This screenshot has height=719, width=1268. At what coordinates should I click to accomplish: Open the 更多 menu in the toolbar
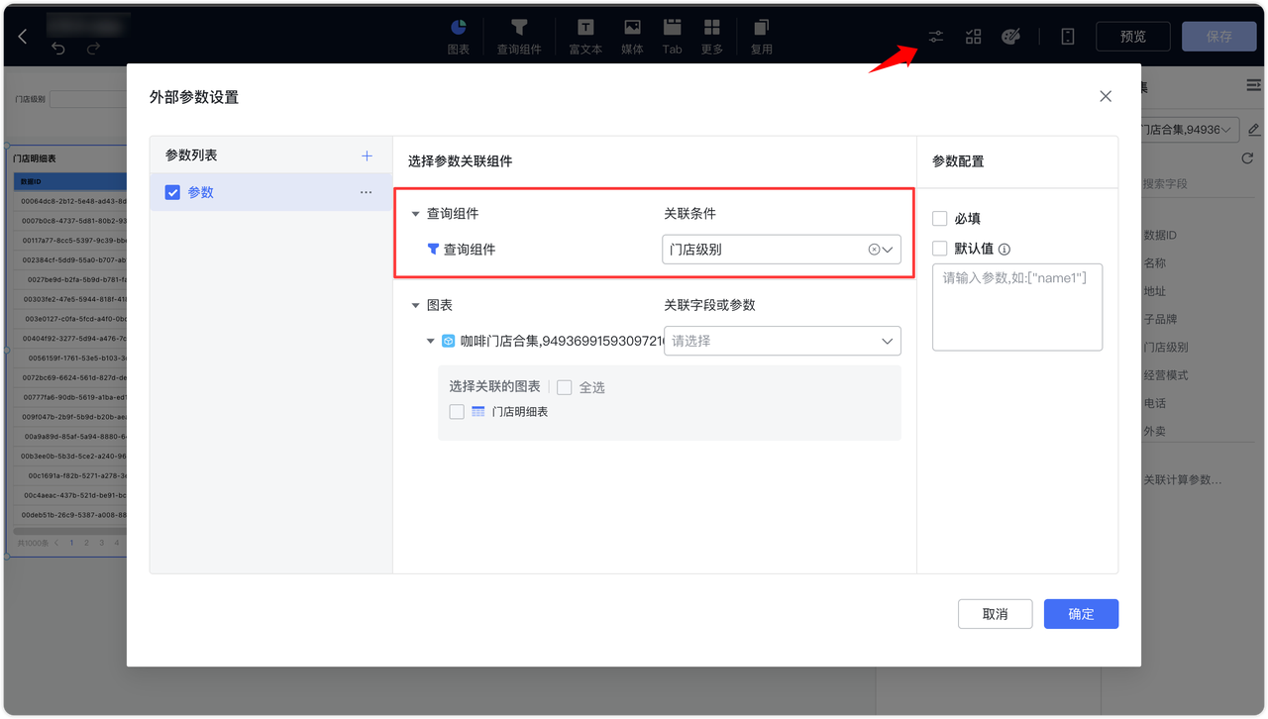[x=713, y=36]
